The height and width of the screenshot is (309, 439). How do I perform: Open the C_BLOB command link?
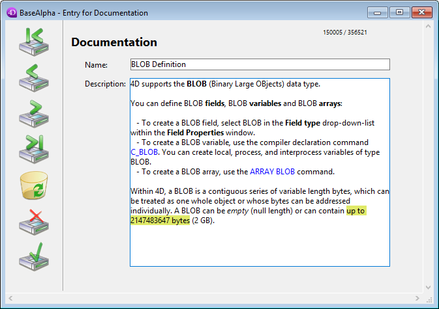[x=144, y=152]
